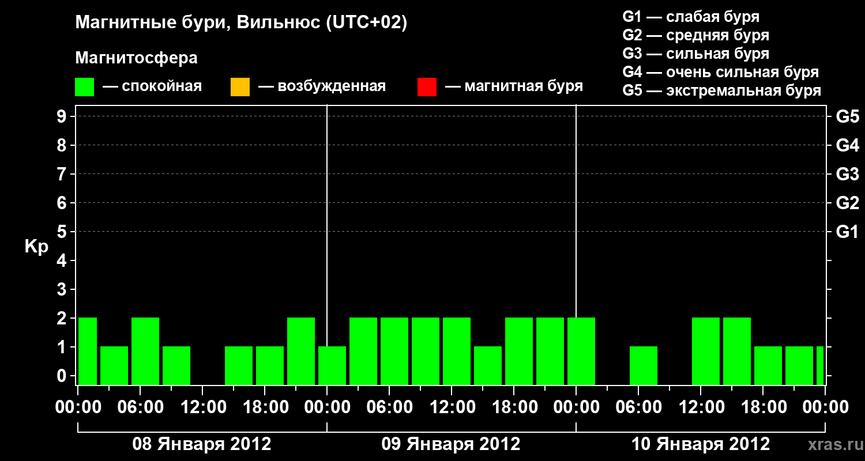Viewport: 865px width, 461px height.
Task: Click the final 00:00 label ending 10 Января
Action: pyautogui.click(x=825, y=407)
